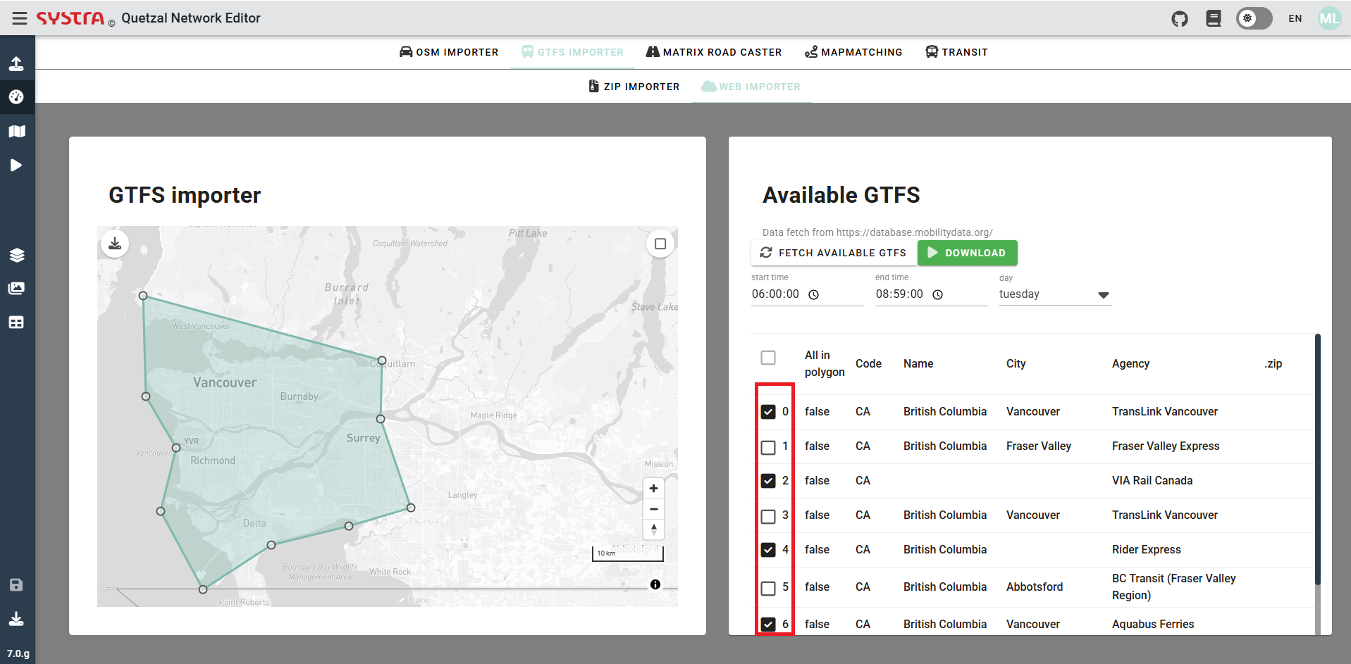The width and height of the screenshot is (1351, 664).
Task: Click the .zip column header
Action: click(x=1273, y=363)
